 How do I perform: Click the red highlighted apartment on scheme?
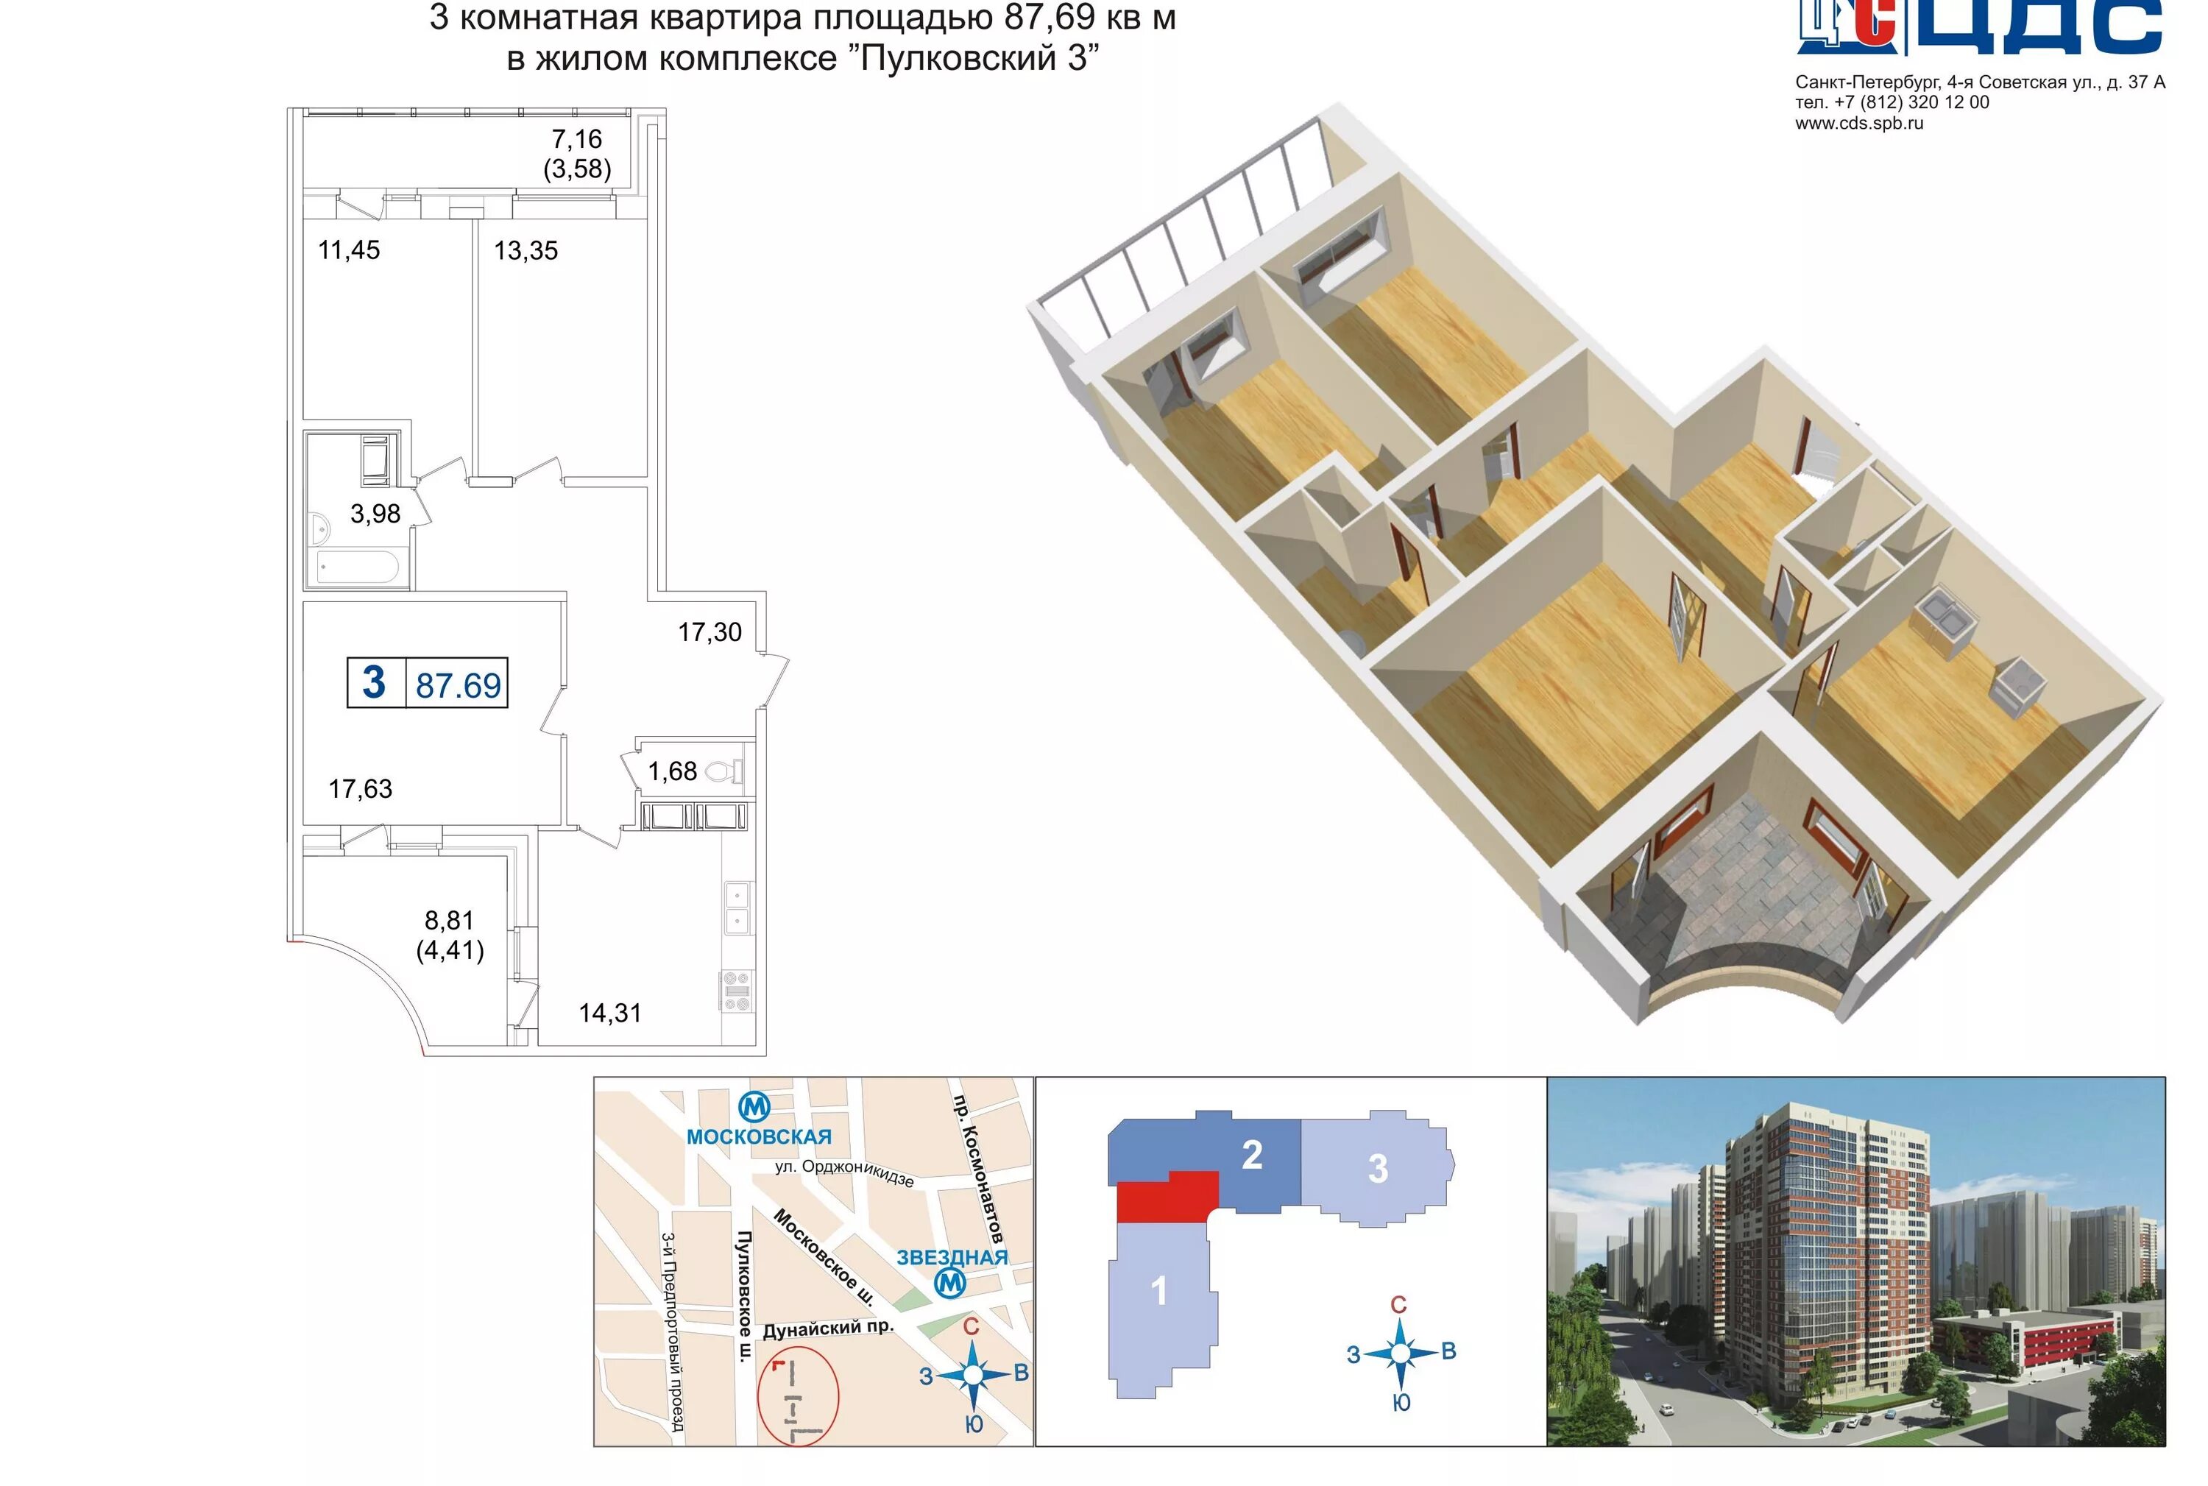(x=1167, y=1197)
